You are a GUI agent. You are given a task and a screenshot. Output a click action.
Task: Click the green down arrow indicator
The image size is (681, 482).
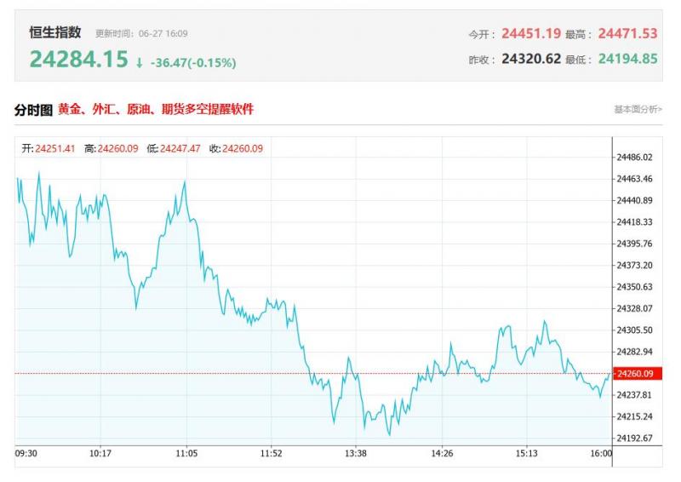(139, 64)
